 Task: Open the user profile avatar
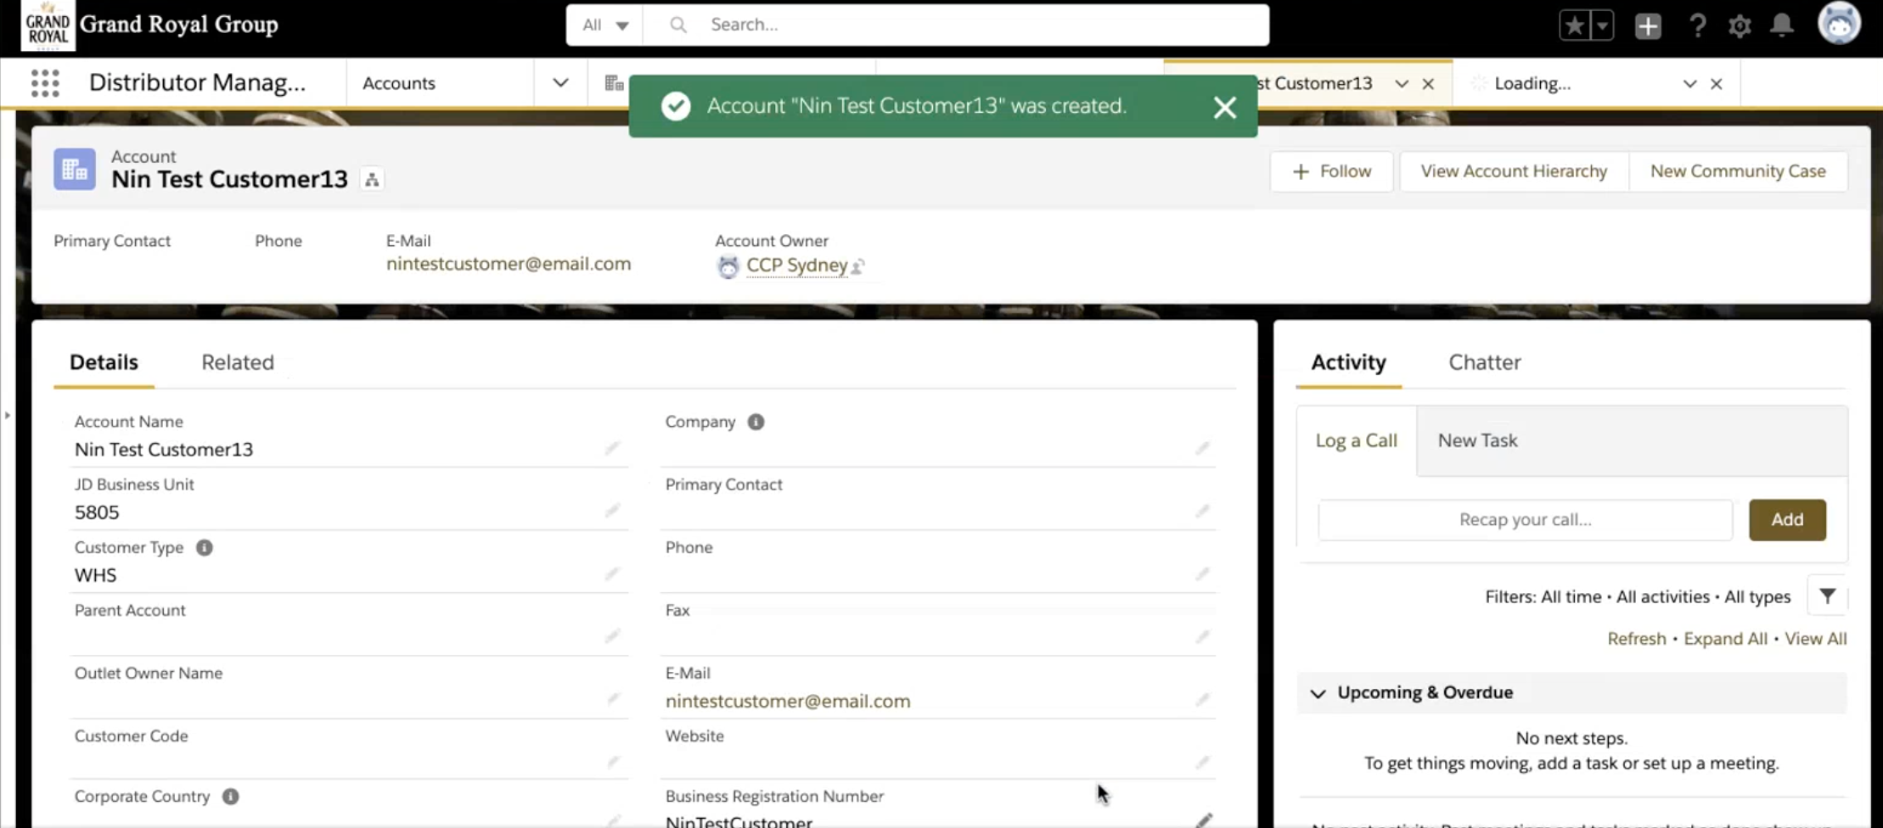click(1839, 24)
